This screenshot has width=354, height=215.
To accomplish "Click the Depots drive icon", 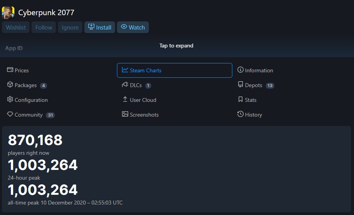I will coord(241,84).
